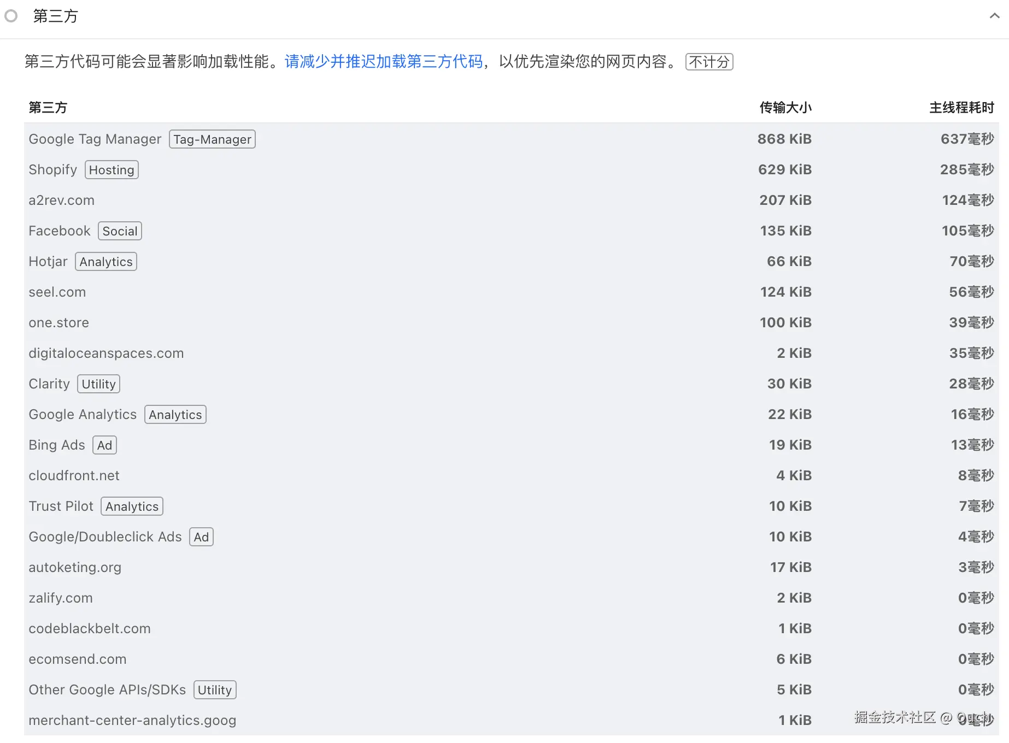The width and height of the screenshot is (1009, 743).
Task: Select the cloudfront.net row
Action: coord(512,476)
